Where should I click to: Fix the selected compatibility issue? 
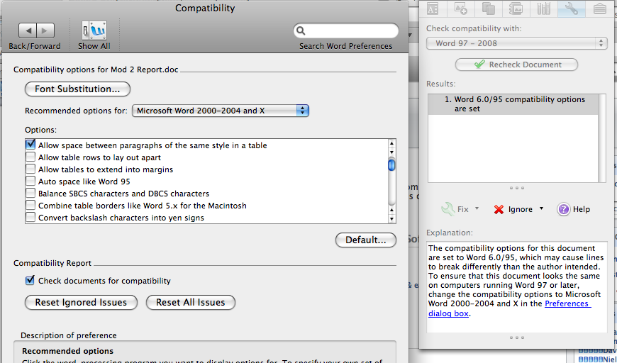pyautogui.click(x=455, y=209)
